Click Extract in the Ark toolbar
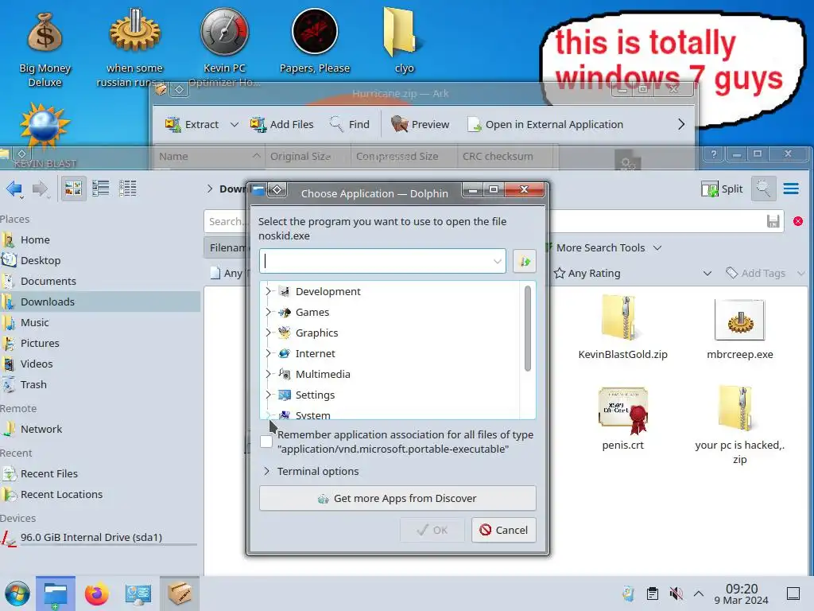The width and height of the screenshot is (814, 611). coord(192,125)
